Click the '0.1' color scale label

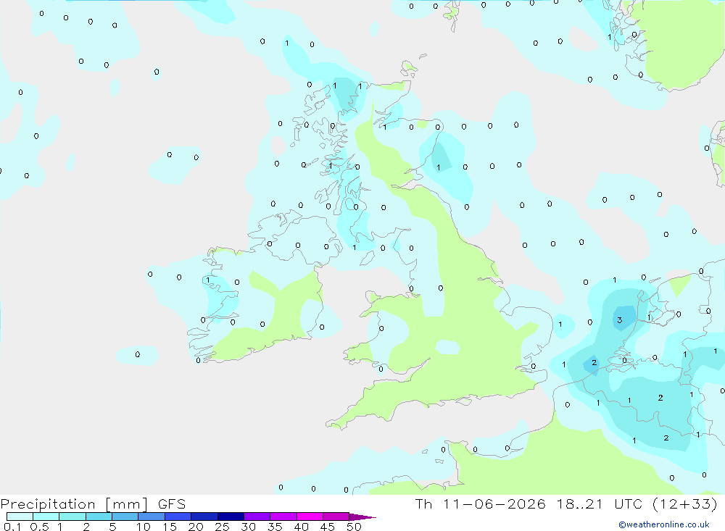[12, 527]
